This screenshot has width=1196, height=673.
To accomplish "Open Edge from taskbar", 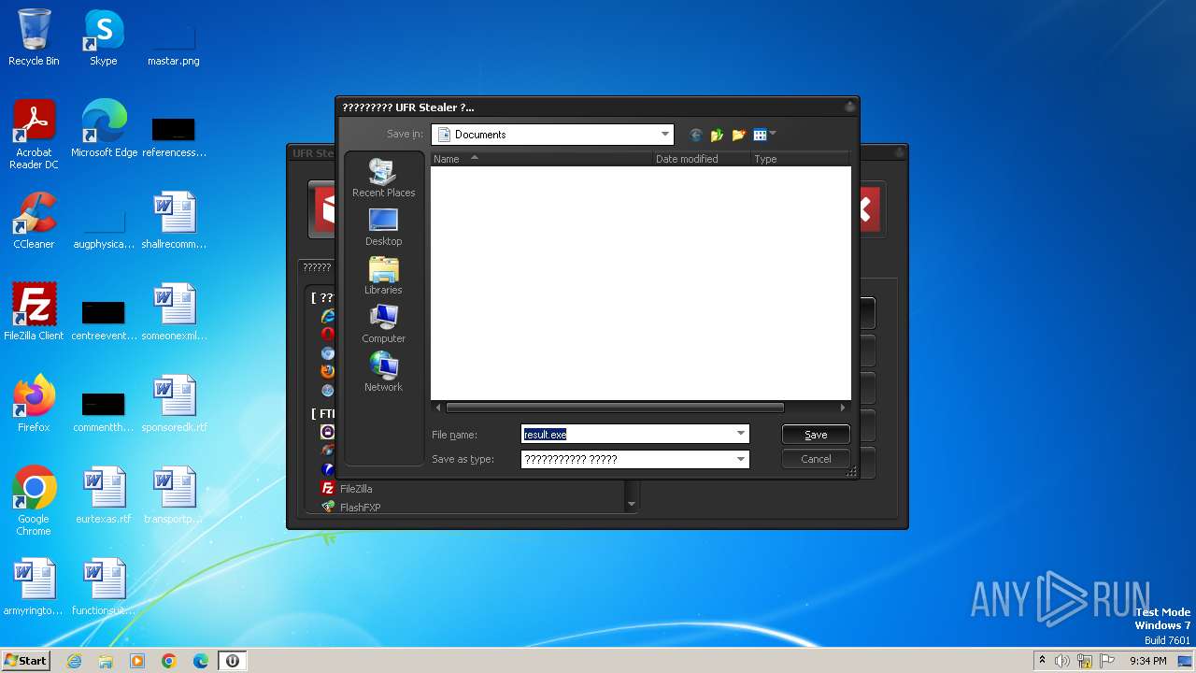I will pyautogui.click(x=201, y=661).
